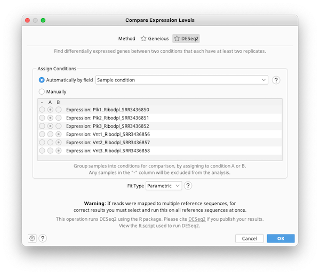This screenshot has height=275, width=320.
Task: Assign Vnt3_Ribodpl_SRR3436858 to condition B
Action: pos(59,151)
